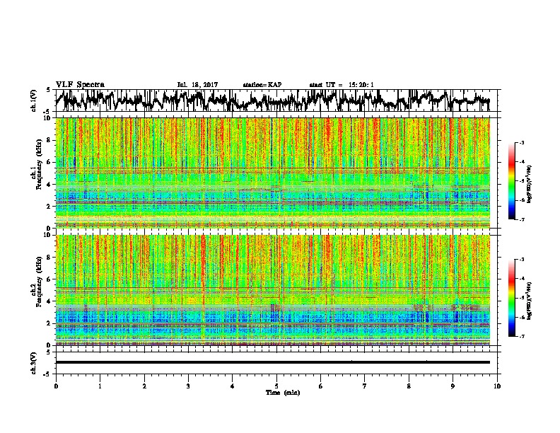The height and width of the screenshot is (433, 560).
Task: Click the '3' tick on time axis
Action: click(188, 386)
